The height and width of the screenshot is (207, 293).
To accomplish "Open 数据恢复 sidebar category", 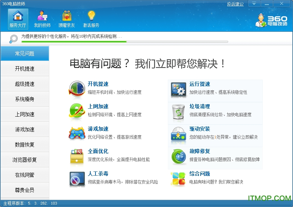I will click(24, 145).
